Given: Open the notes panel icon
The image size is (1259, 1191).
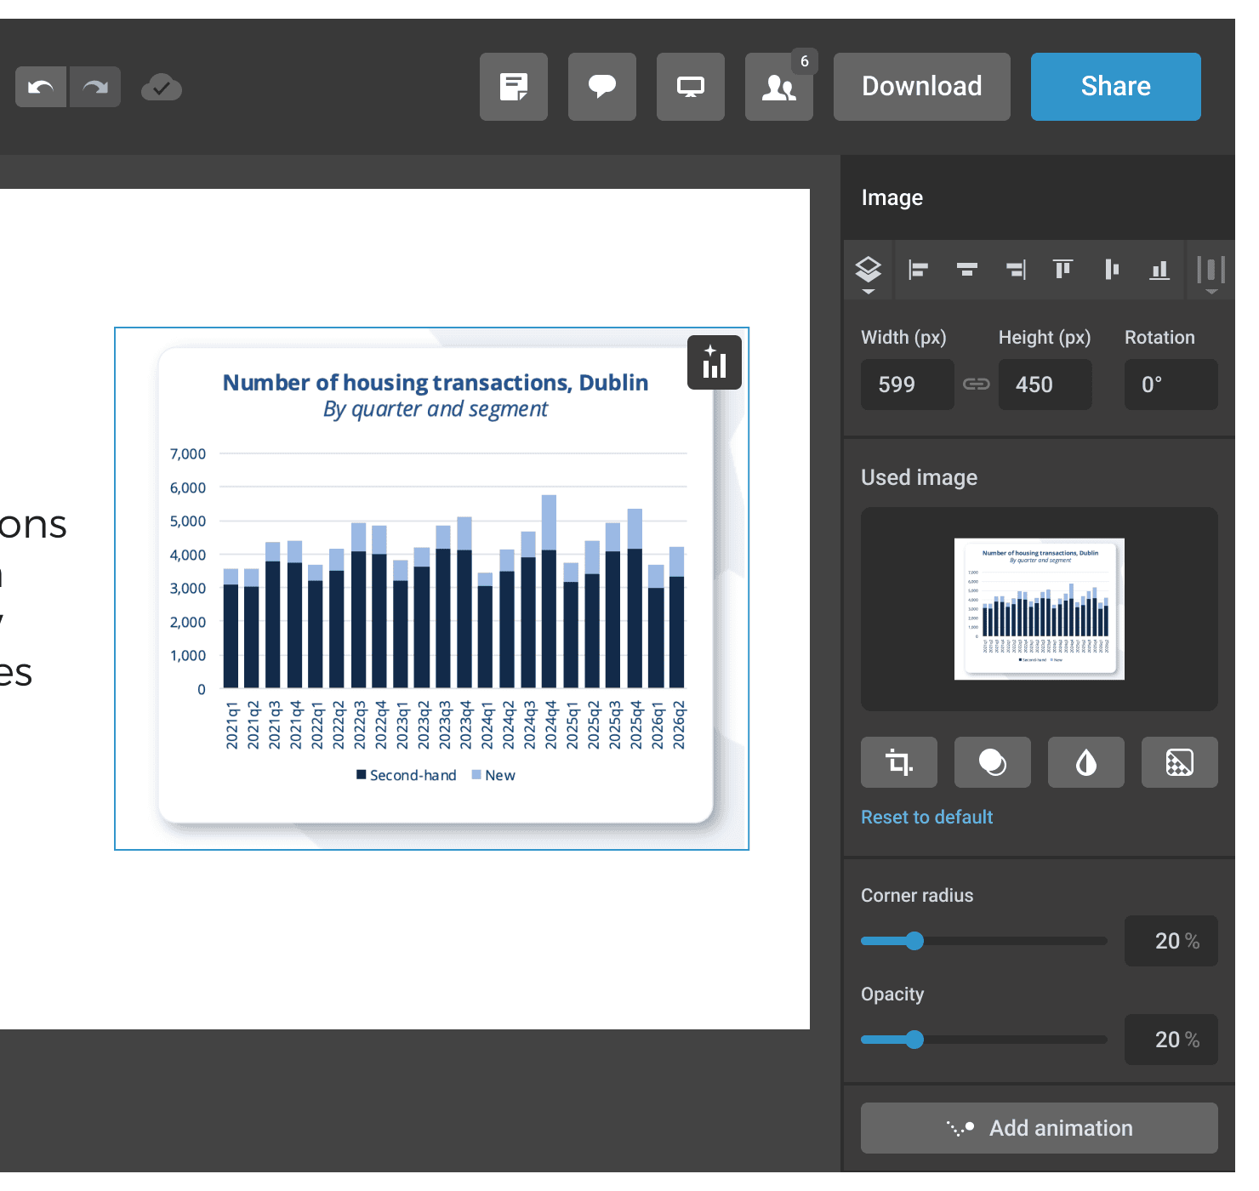Looking at the screenshot, I should point(514,87).
